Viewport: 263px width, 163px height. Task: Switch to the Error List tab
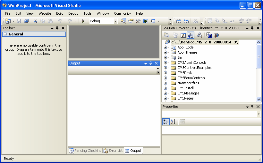[113, 151]
